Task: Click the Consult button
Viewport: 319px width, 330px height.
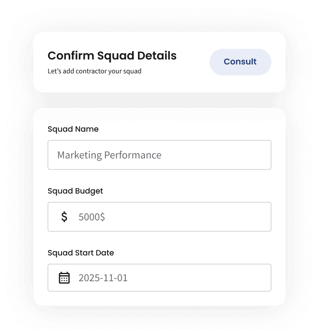Action: click(x=240, y=62)
